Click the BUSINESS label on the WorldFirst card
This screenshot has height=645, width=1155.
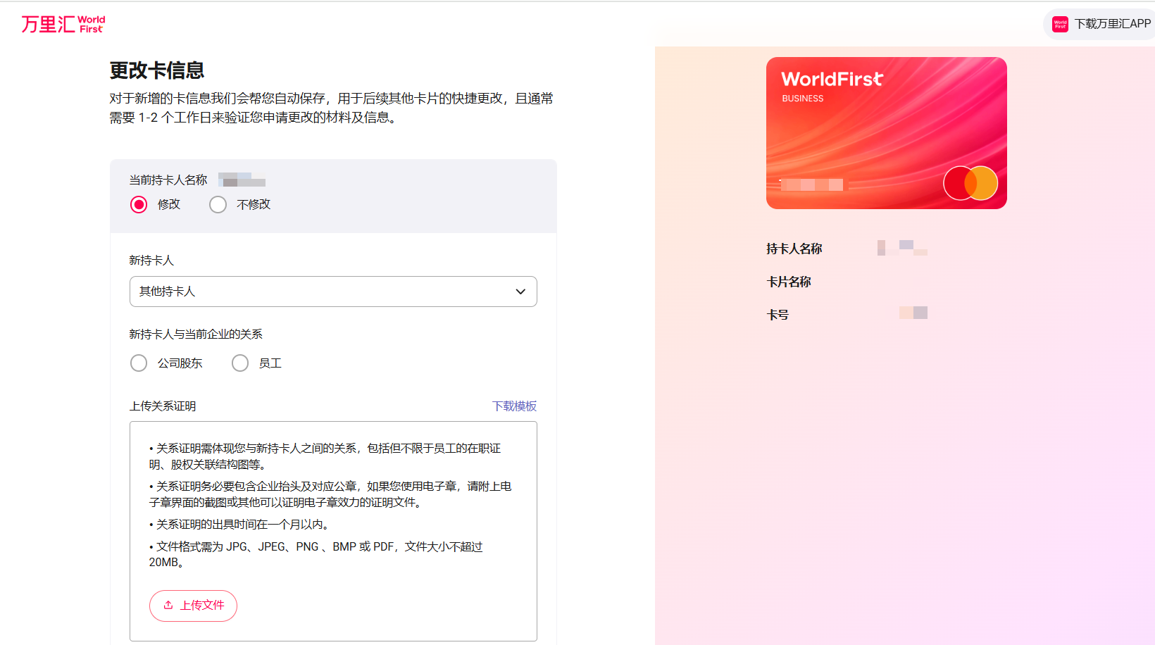[x=803, y=99]
